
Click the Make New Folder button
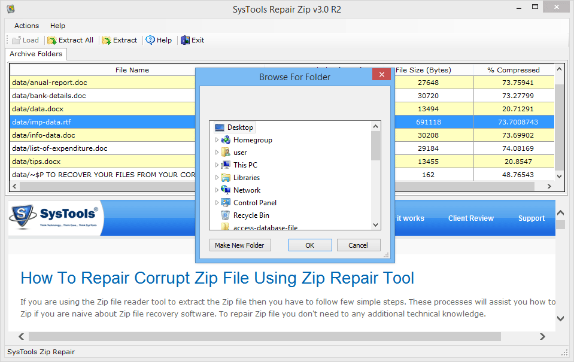point(240,245)
